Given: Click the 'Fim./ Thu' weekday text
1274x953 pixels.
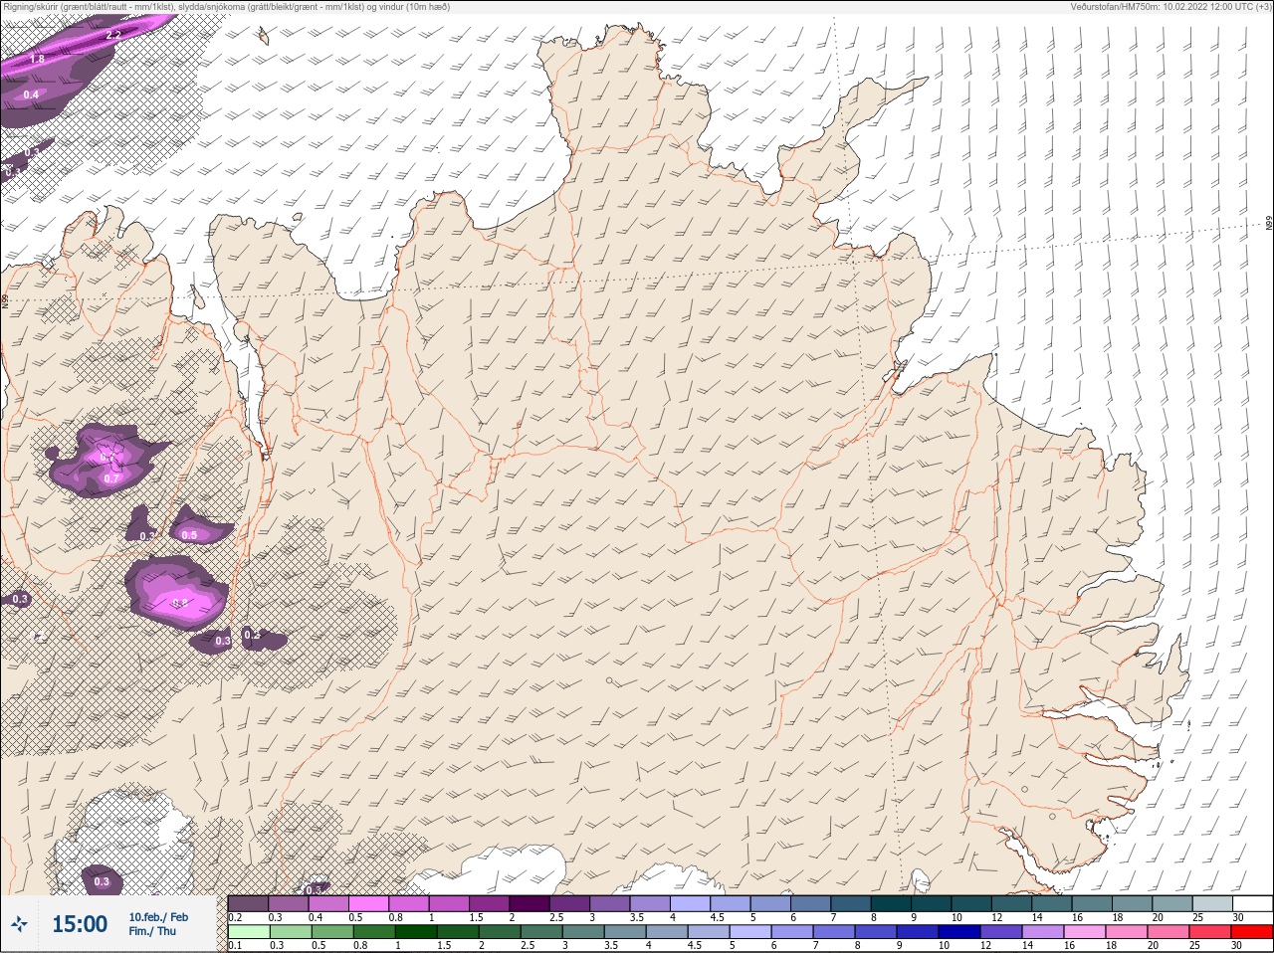Looking at the screenshot, I should 152,932.
